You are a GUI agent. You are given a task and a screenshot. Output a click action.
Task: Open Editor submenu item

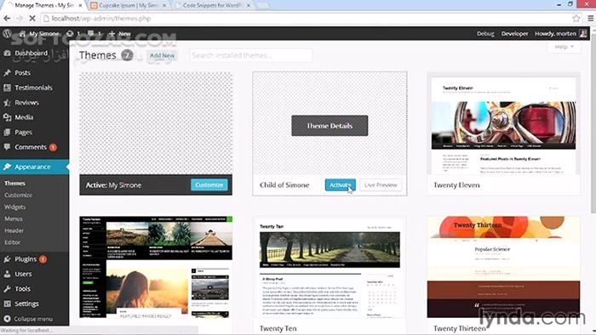click(13, 242)
